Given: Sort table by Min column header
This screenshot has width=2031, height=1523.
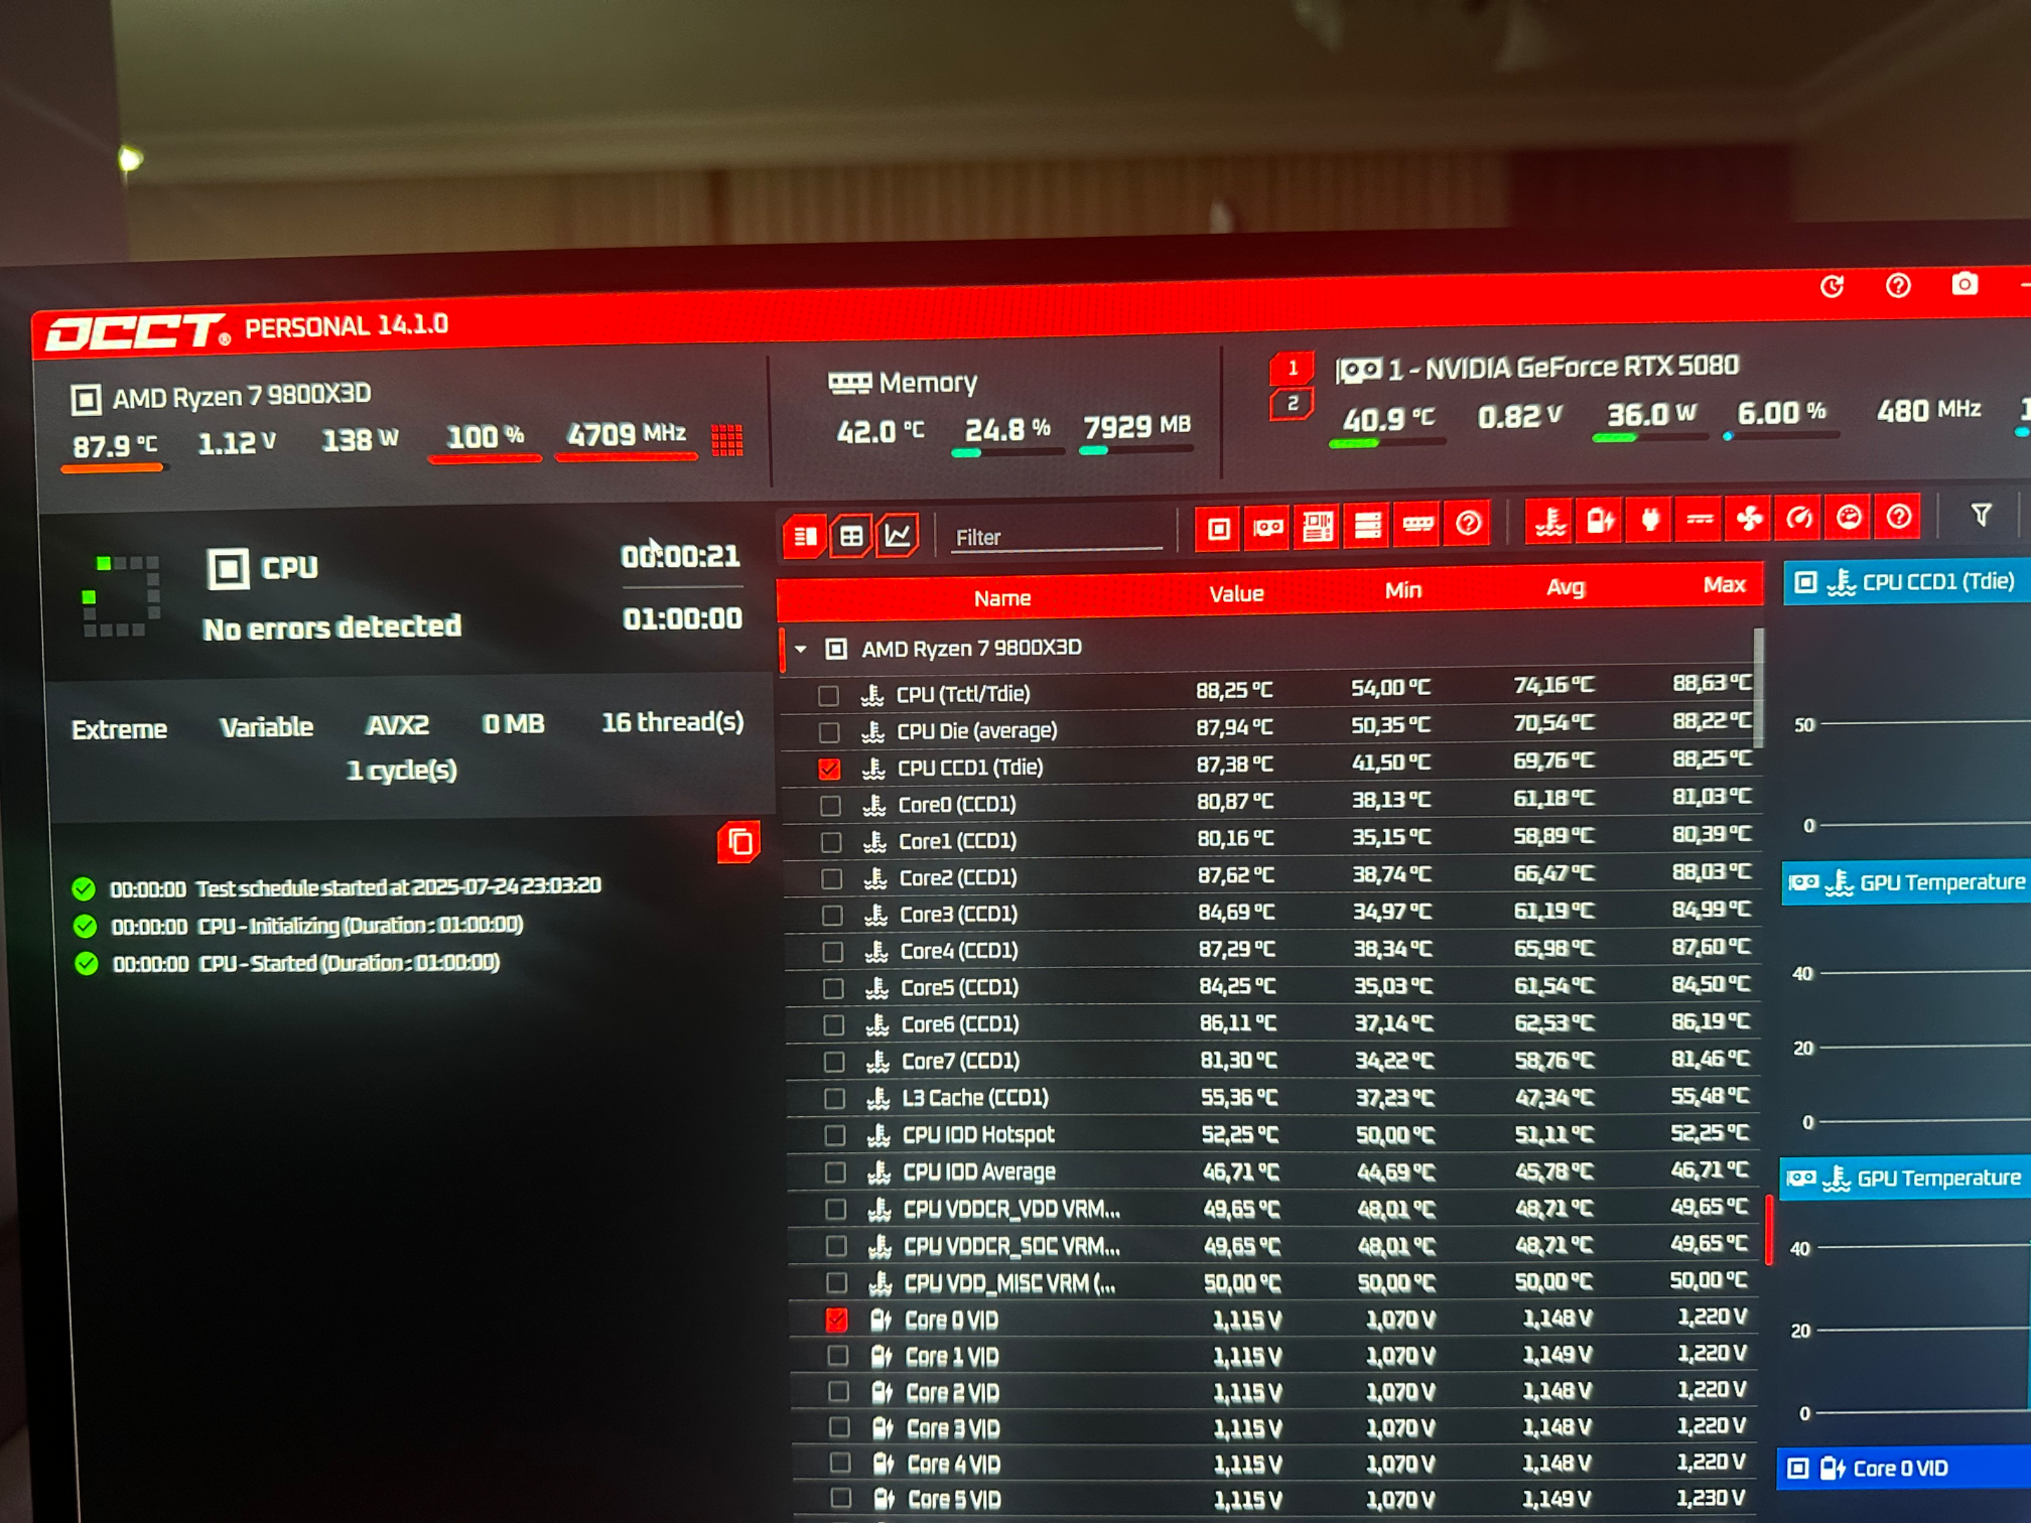Looking at the screenshot, I should coord(1403,590).
